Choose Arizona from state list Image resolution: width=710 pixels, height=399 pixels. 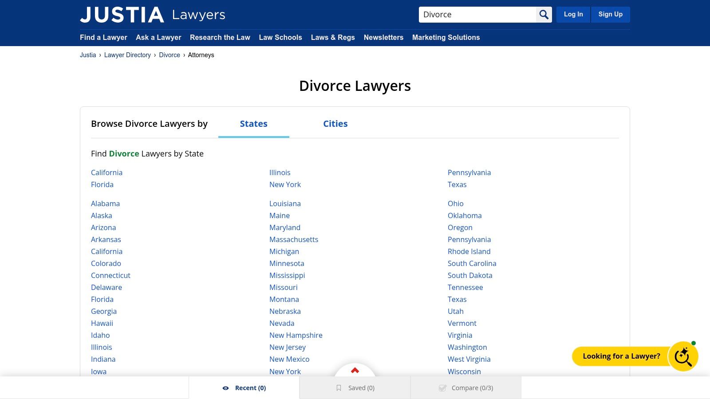103,227
